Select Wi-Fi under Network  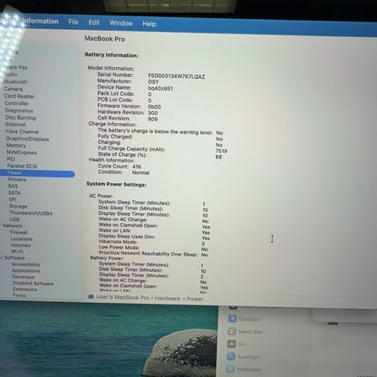(x=17, y=251)
